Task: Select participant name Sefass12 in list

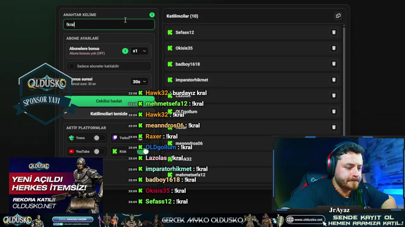Action: click(x=185, y=32)
